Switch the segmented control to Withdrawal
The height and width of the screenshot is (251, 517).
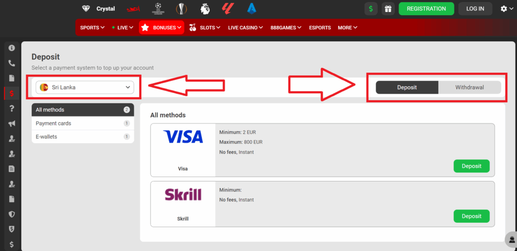(470, 88)
